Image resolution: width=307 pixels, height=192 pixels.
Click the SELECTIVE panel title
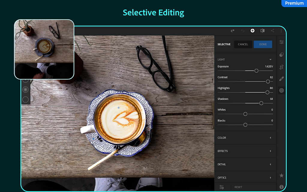point(224,44)
